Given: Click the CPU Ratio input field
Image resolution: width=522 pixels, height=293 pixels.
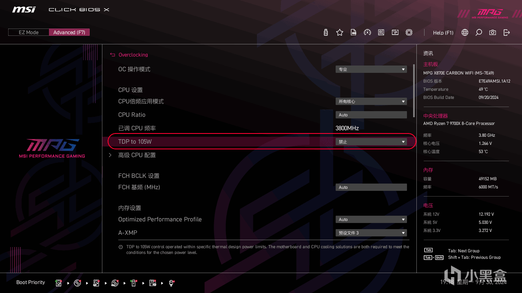Looking at the screenshot, I should click(x=371, y=115).
